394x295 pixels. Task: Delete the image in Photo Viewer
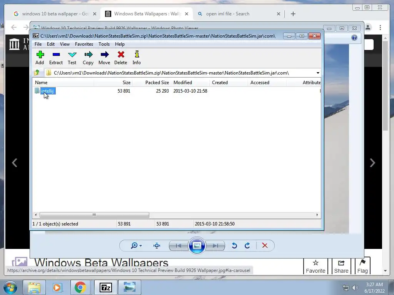pos(265,245)
